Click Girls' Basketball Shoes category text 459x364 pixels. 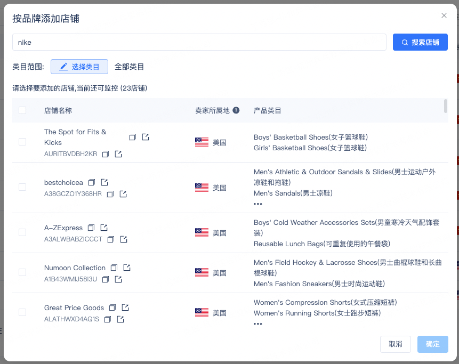pos(310,148)
